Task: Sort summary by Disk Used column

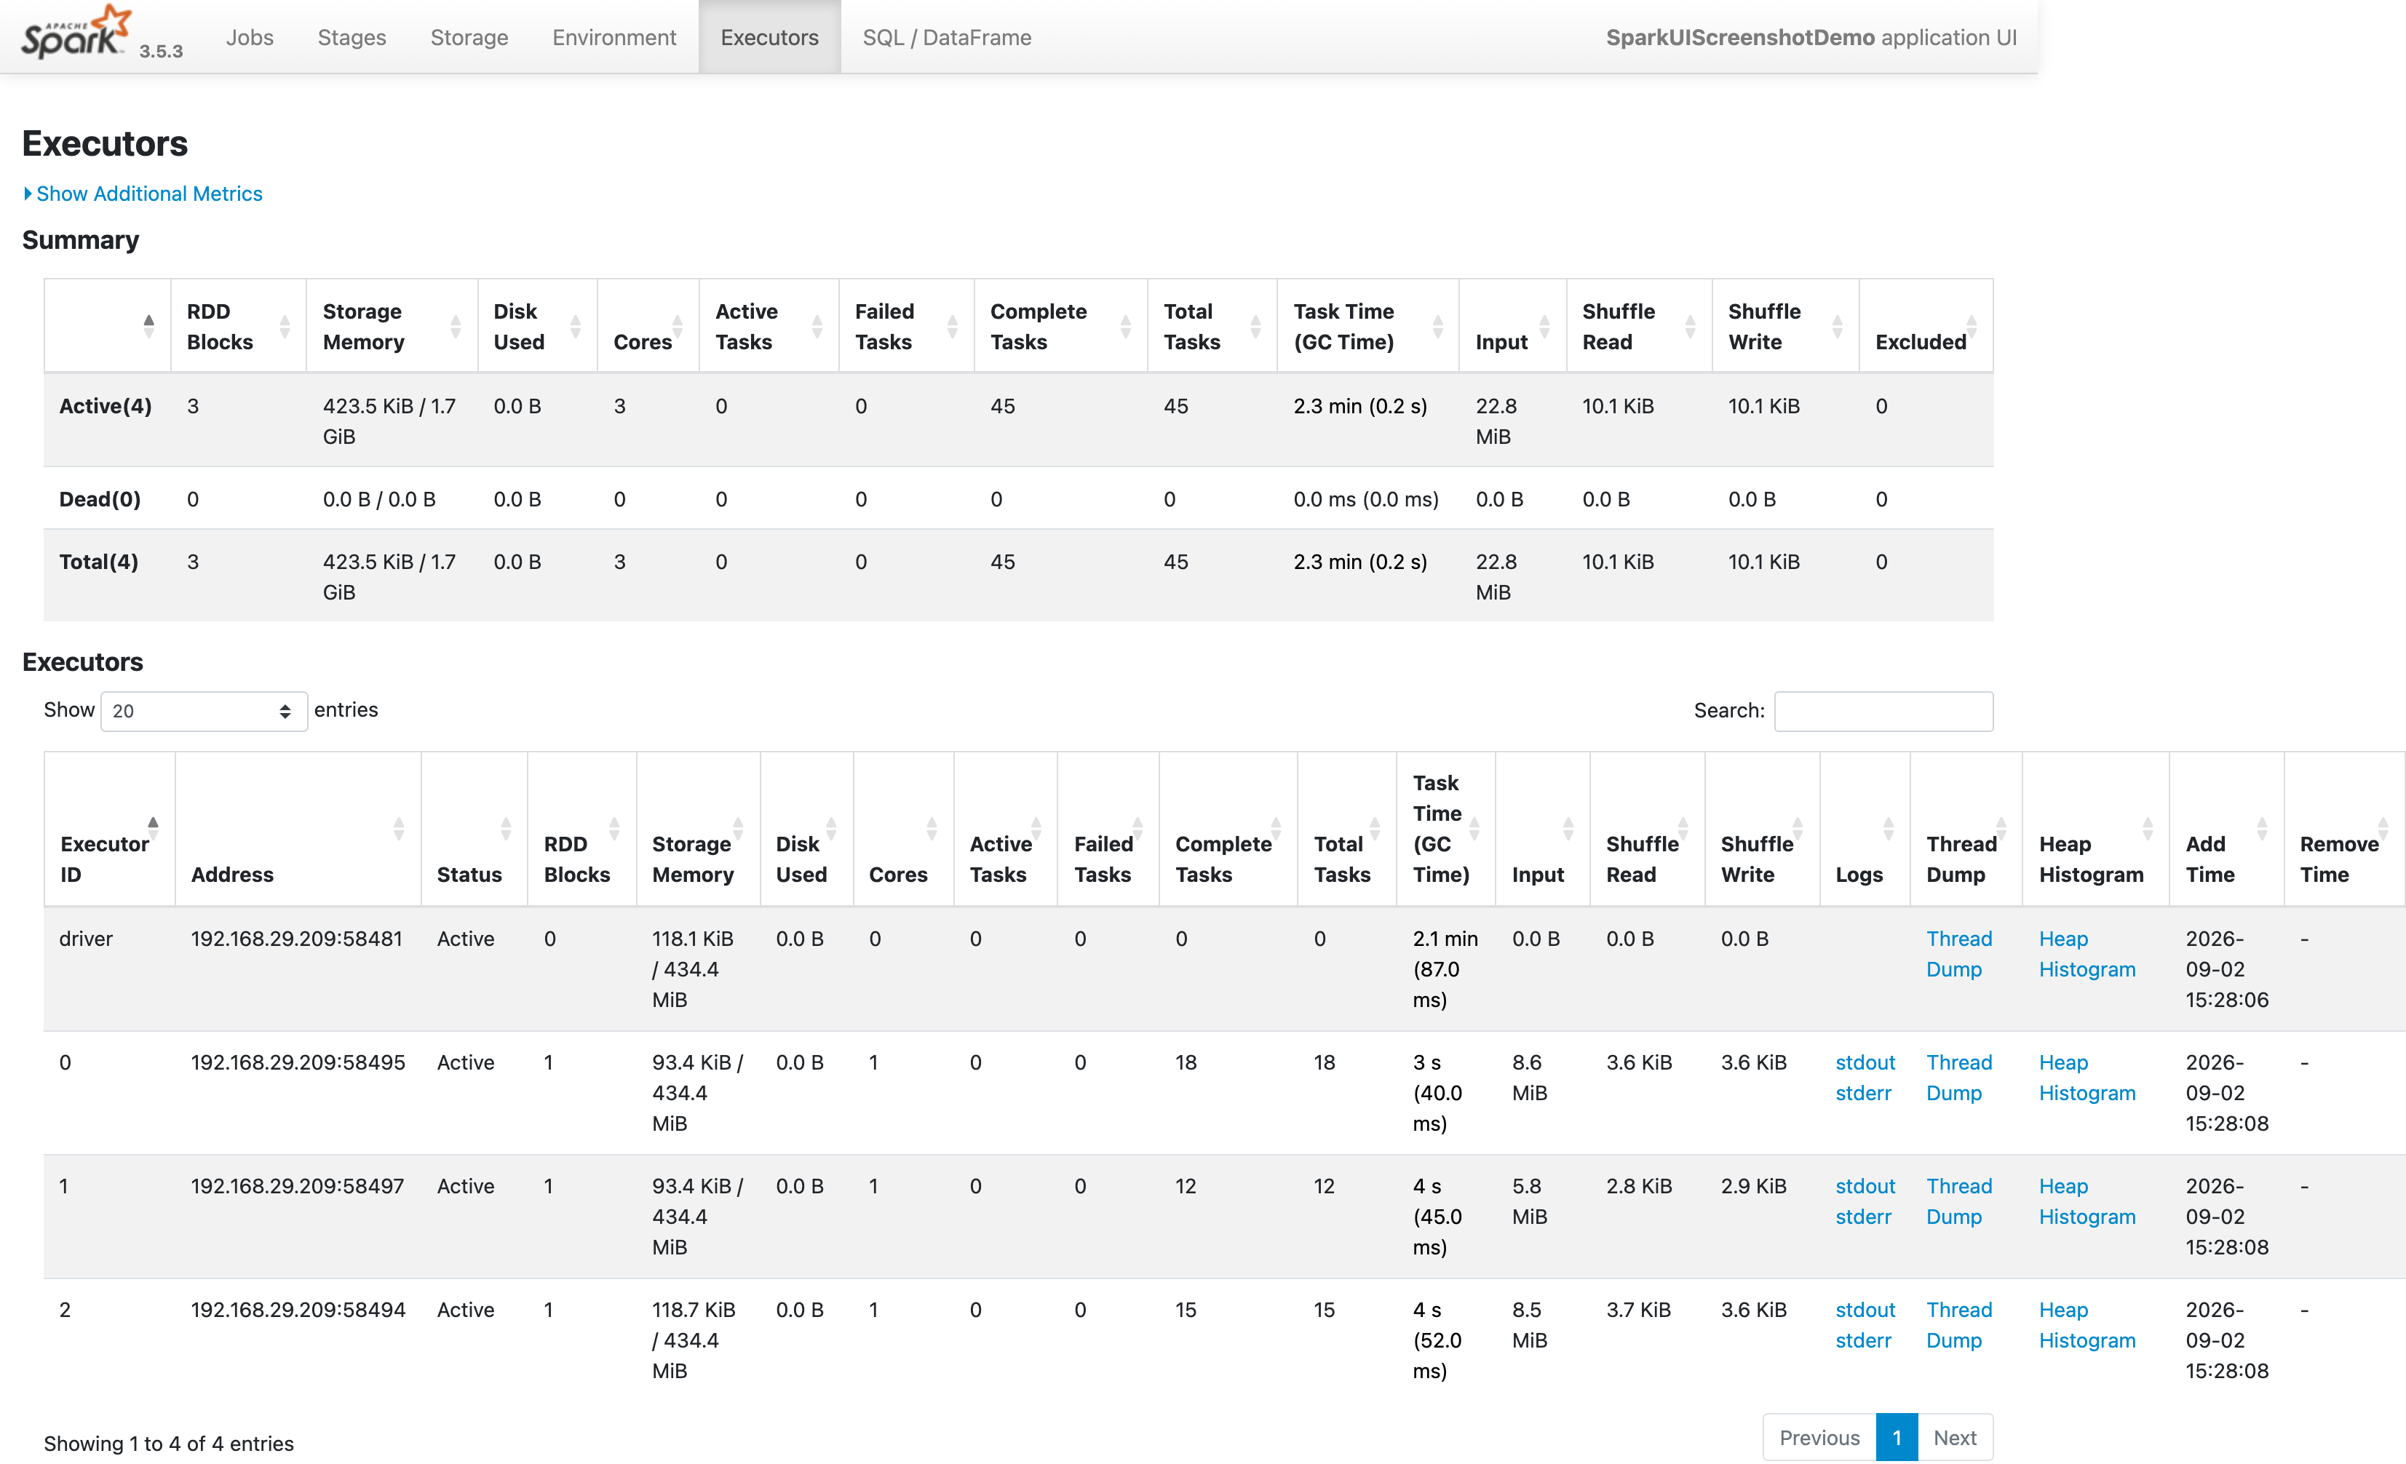Action: pyautogui.click(x=537, y=326)
